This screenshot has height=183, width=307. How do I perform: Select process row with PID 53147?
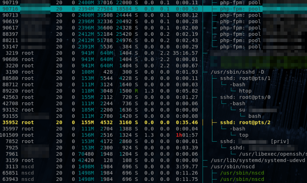[x=153, y=47]
